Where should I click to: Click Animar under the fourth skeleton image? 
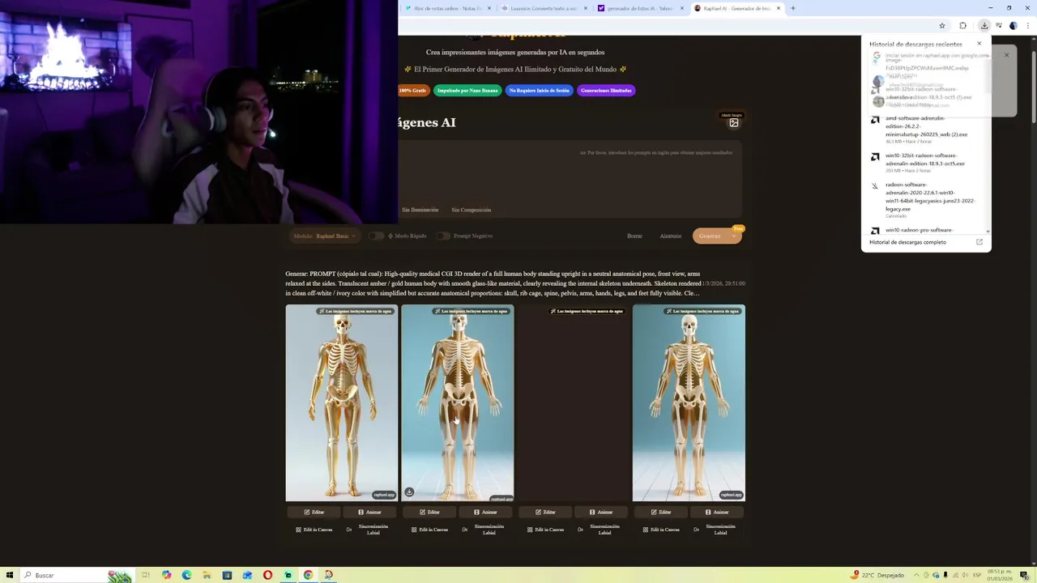point(717,512)
